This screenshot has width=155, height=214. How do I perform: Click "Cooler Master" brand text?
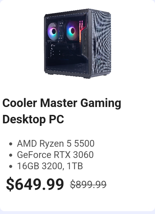(40, 103)
